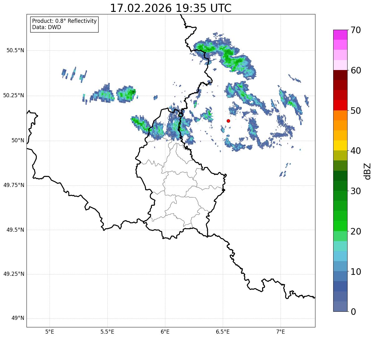Click the 'Product: 0.8° Reflectivity' label

tap(64, 21)
